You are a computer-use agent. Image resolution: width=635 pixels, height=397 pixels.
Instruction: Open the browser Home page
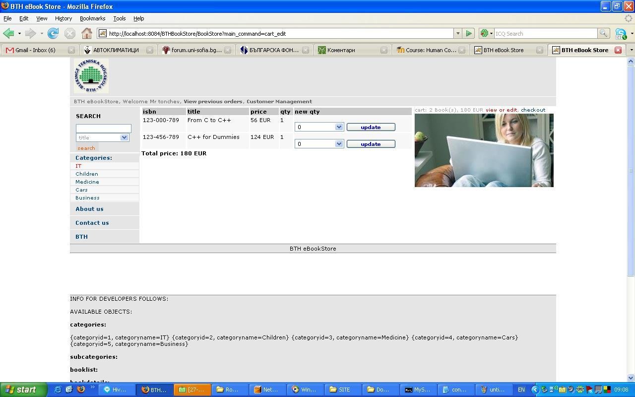87,33
